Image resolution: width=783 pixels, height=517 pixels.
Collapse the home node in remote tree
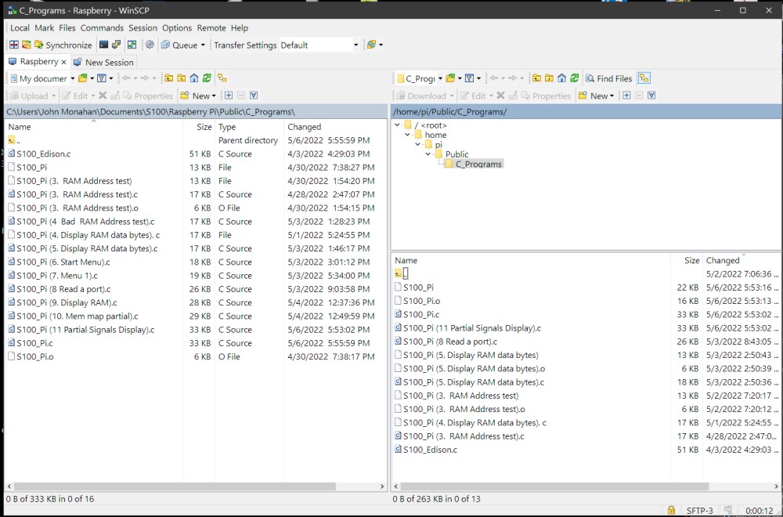pyautogui.click(x=407, y=135)
